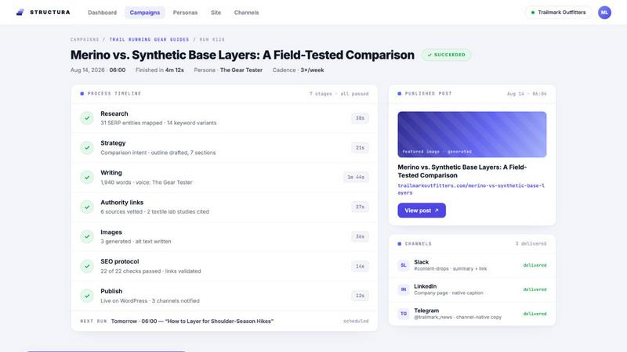Click The Gear Tester persona name
Viewport: 627px width, 352px height.
(241, 70)
